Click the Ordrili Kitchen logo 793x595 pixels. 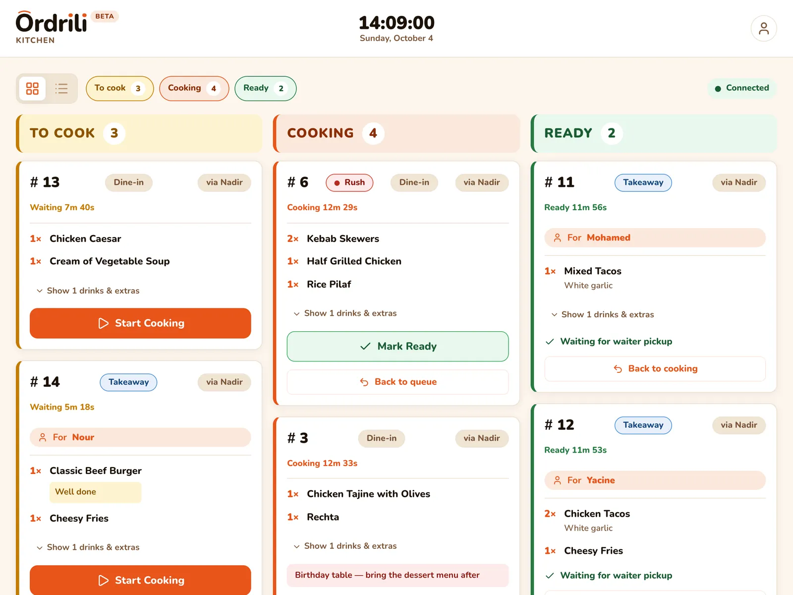click(52, 28)
